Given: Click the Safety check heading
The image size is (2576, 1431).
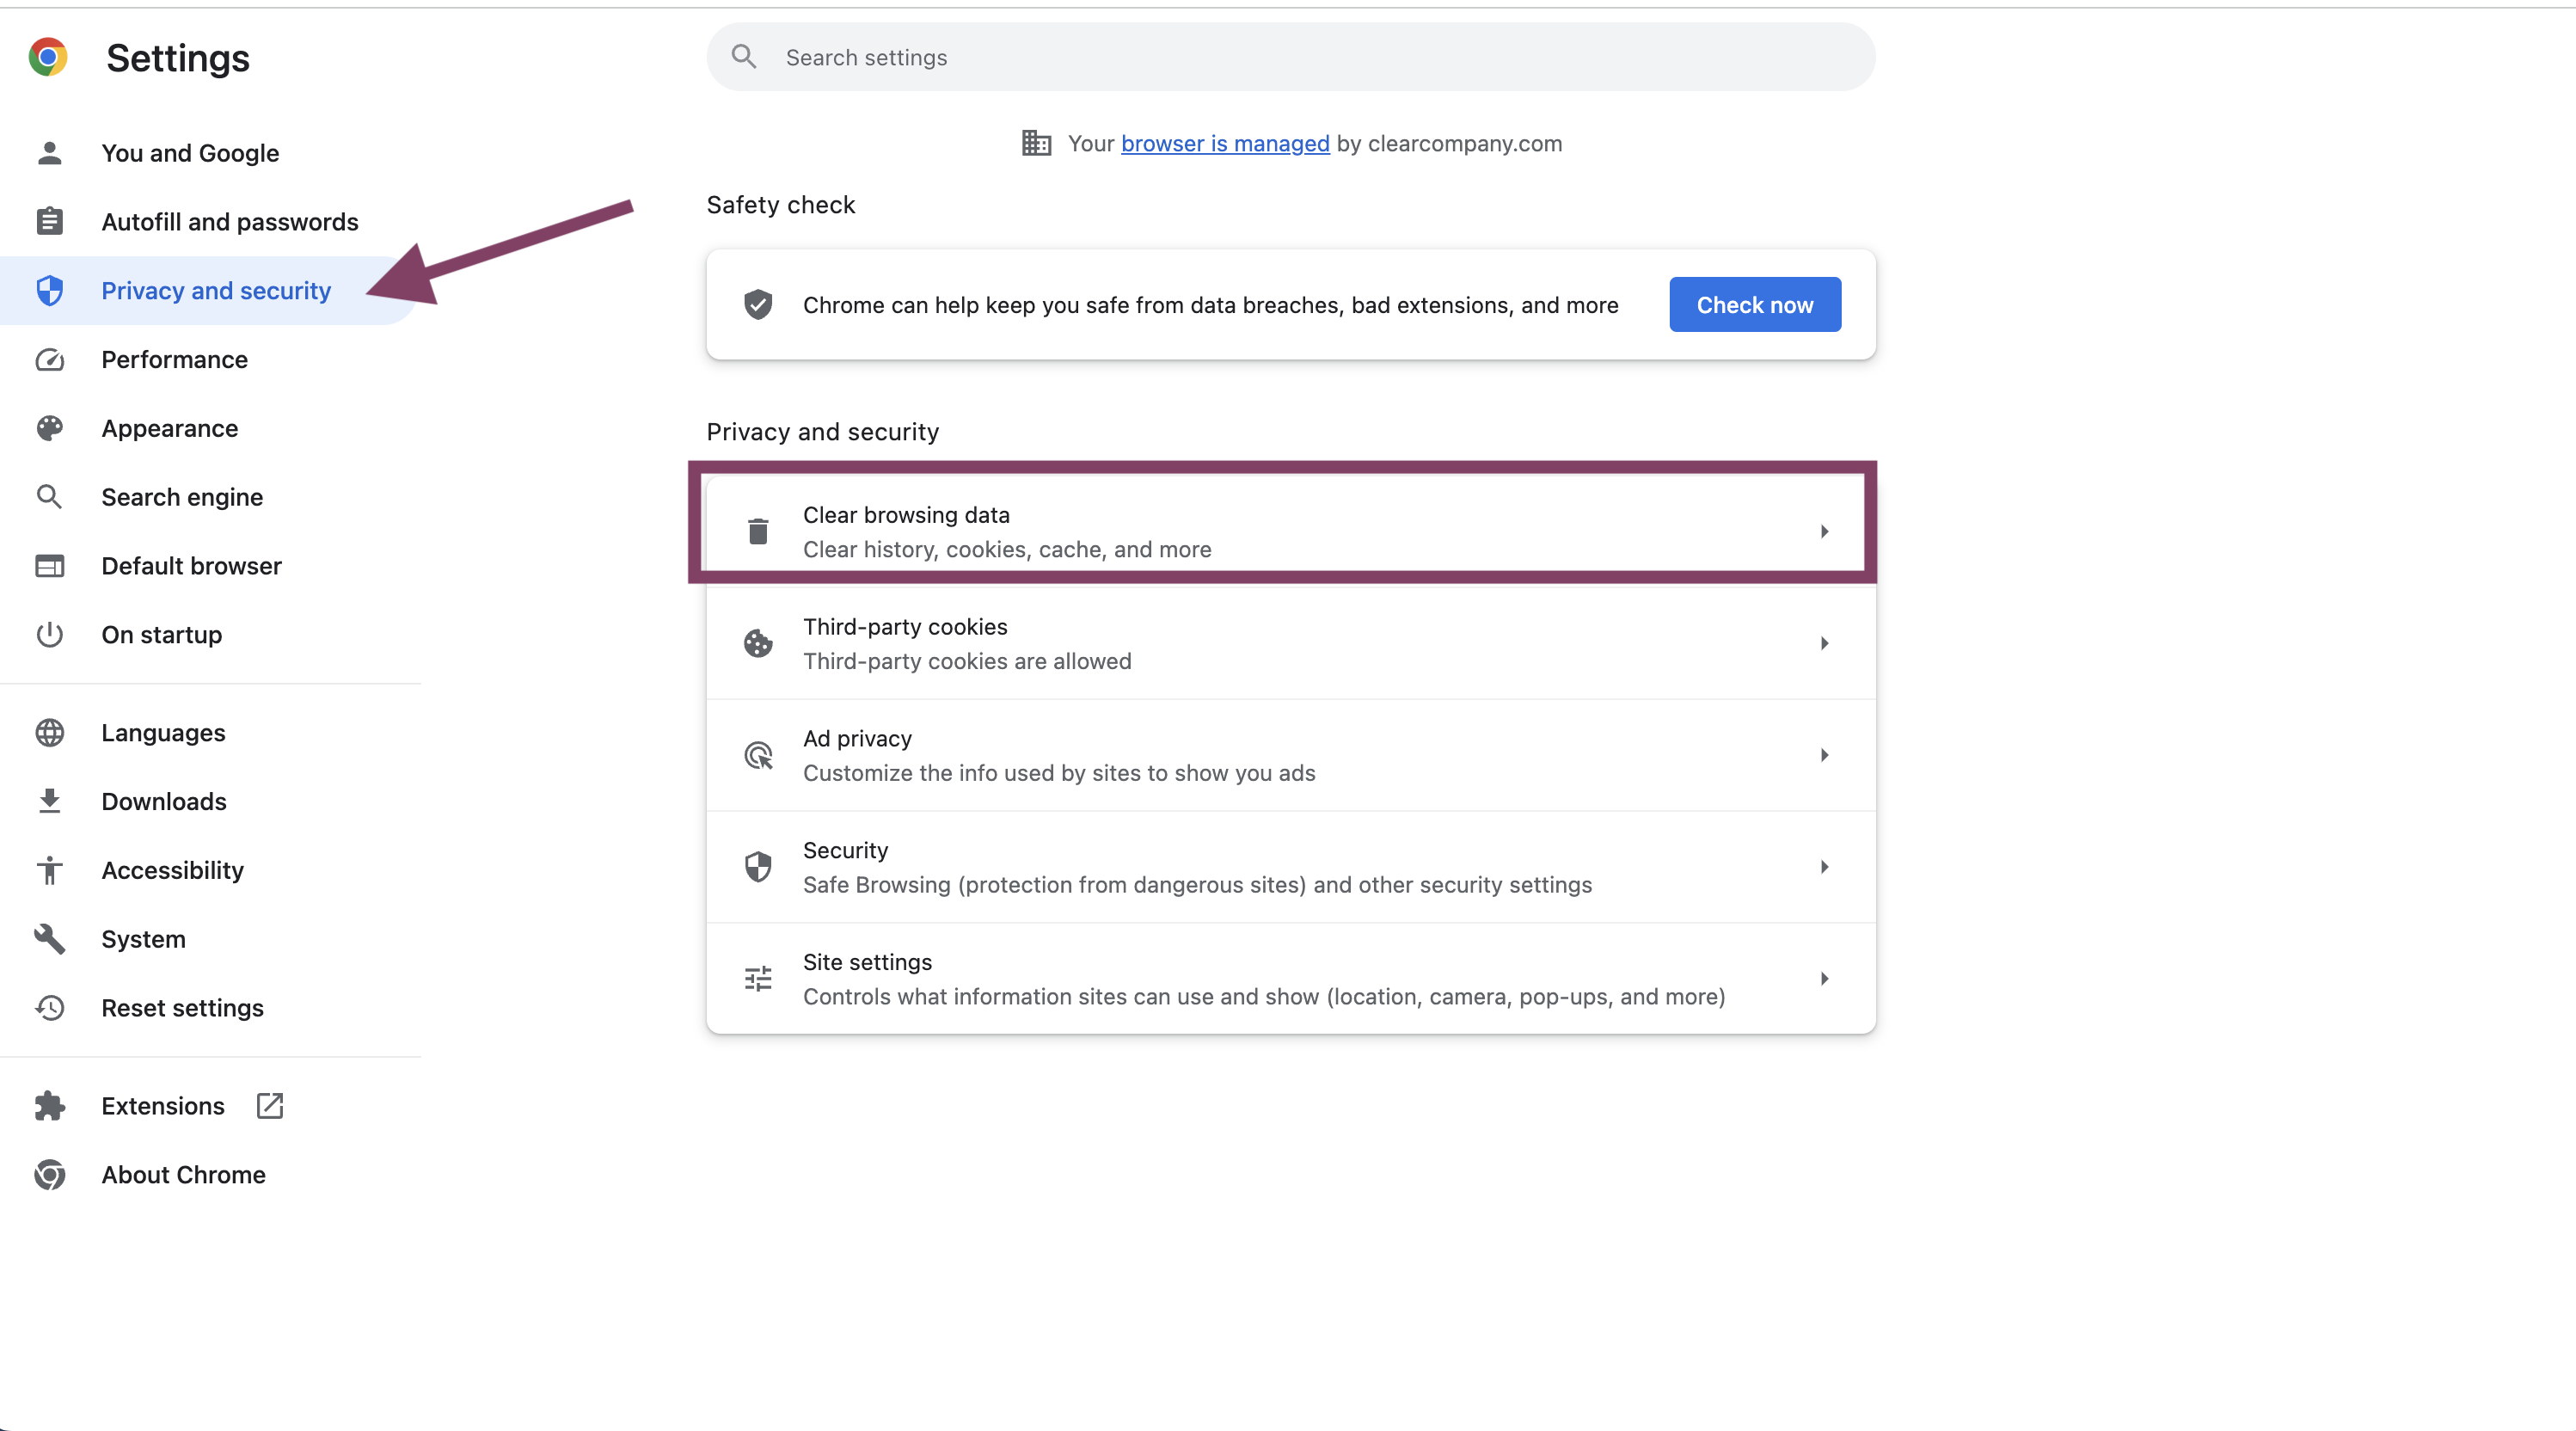Looking at the screenshot, I should click(x=781, y=205).
